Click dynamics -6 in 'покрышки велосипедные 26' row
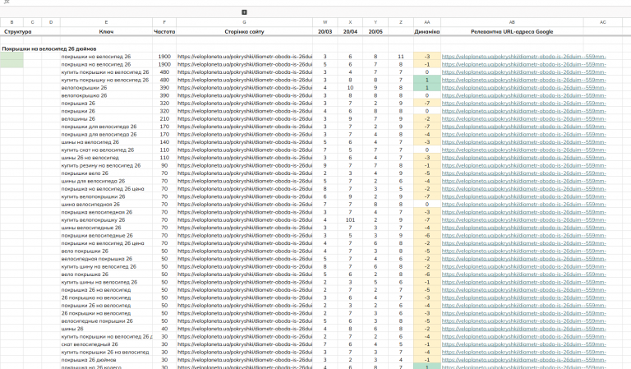Screen dimensions: 631x369 [x=427, y=235]
